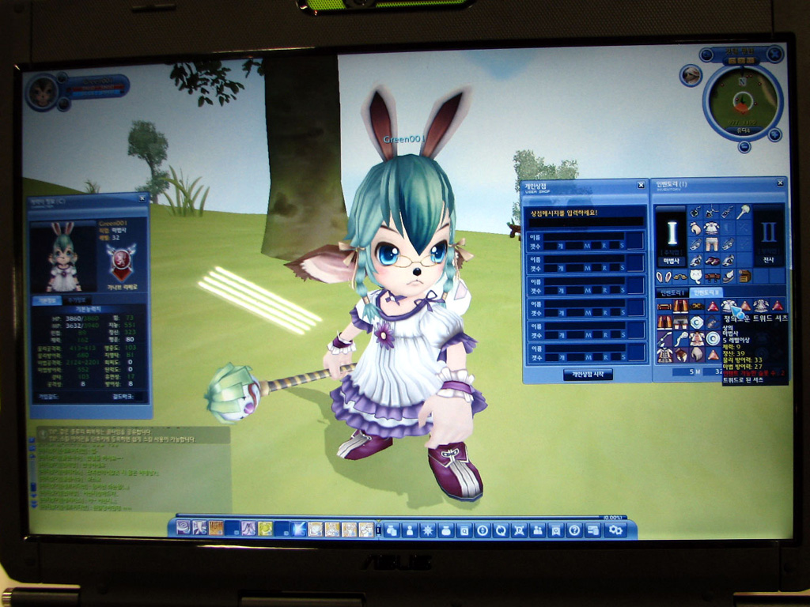The height and width of the screenshot is (607, 810).
Task: Click the first shop row 이름 field
Action: pos(584,236)
